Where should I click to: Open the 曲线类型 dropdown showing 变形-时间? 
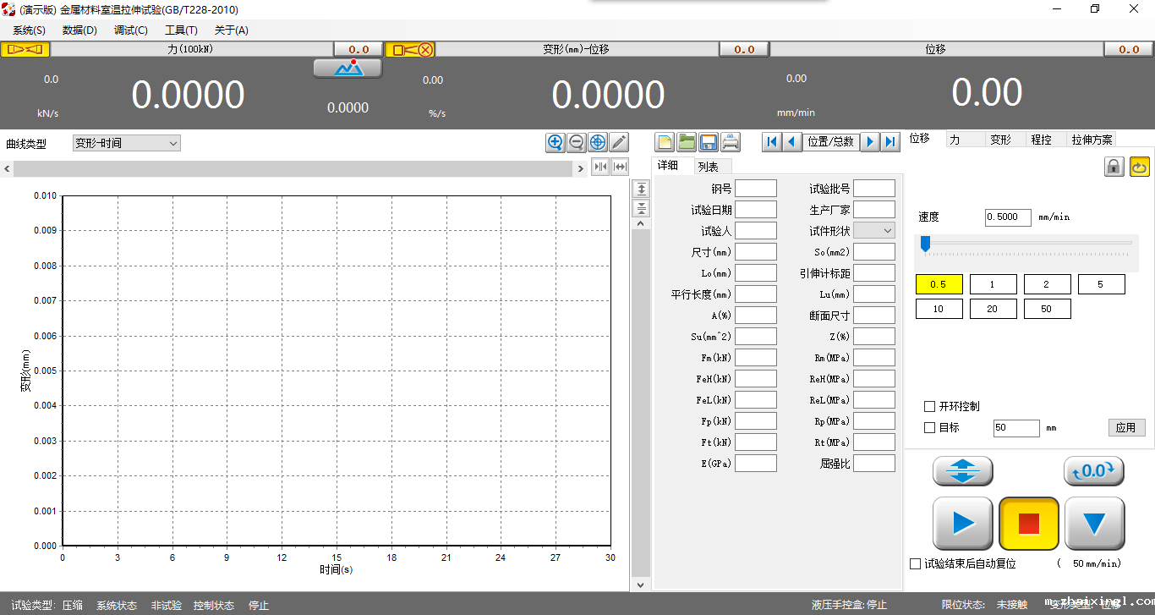point(127,144)
